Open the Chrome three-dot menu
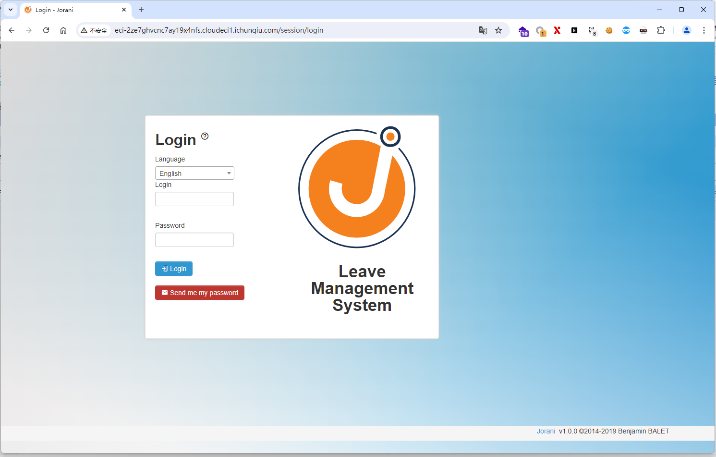This screenshot has width=716, height=457. [704, 30]
